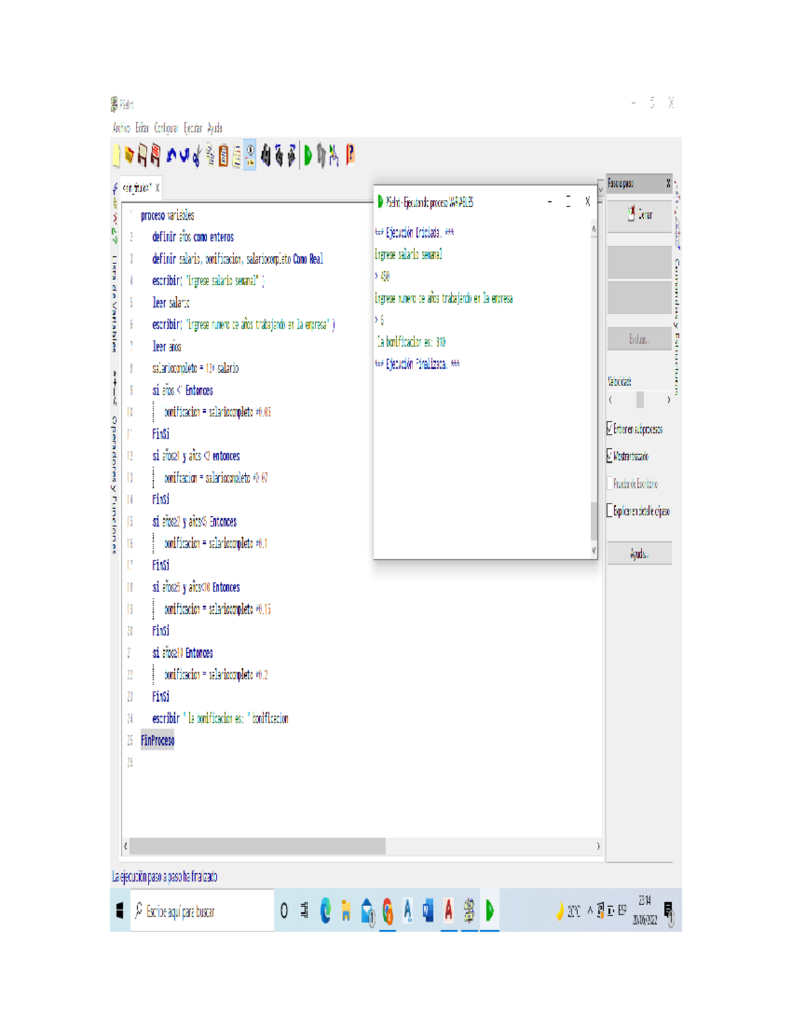Click the Windows search box in the taskbar

202,911
